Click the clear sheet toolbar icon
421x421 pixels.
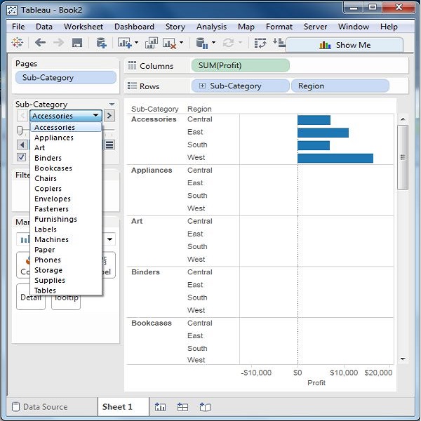(x=170, y=44)
